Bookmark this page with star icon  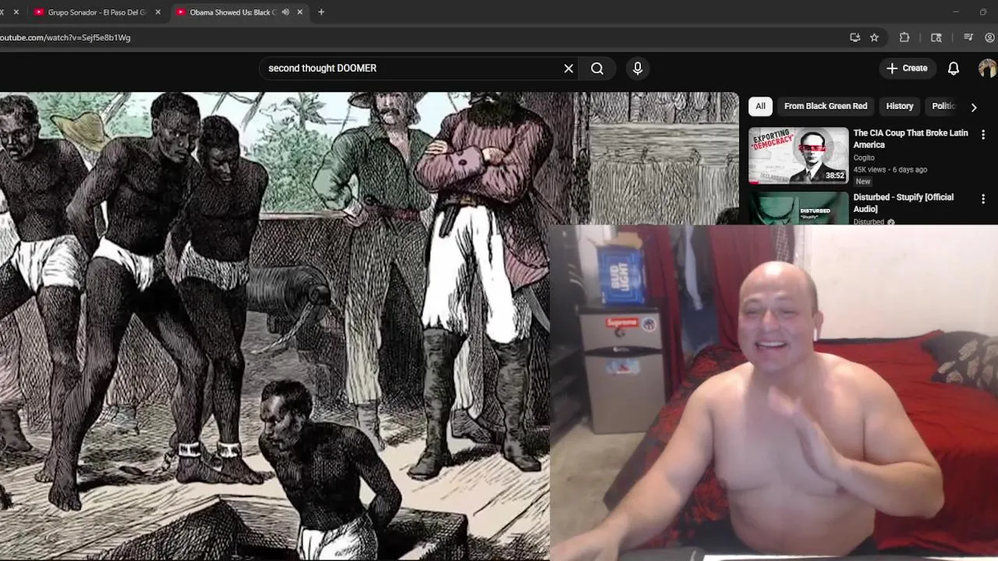pos(874,37)
